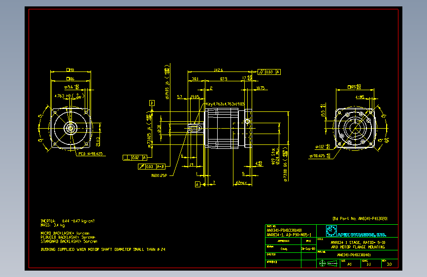Select ANR034-1, AD-P90-N85-1 part line

(x=289, y=235)
